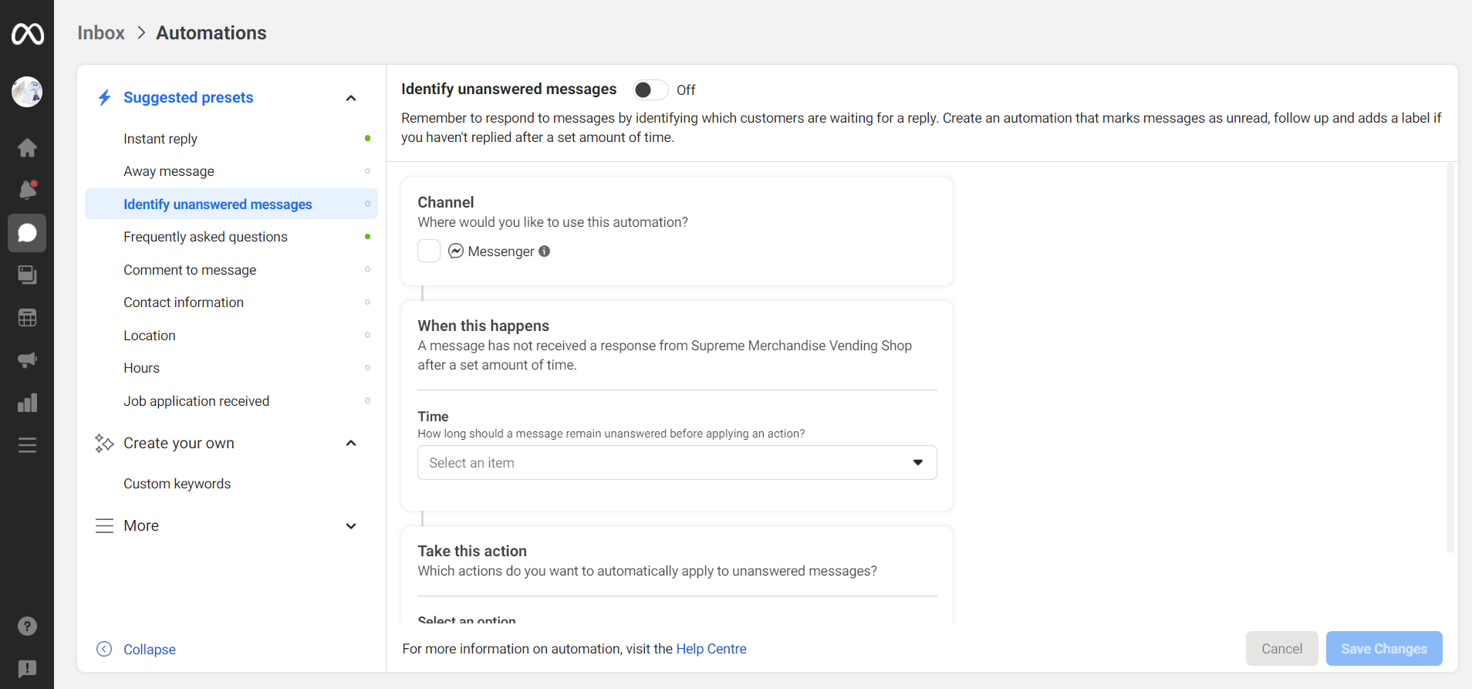Open Insights bar chart icon

pos(27,403)
